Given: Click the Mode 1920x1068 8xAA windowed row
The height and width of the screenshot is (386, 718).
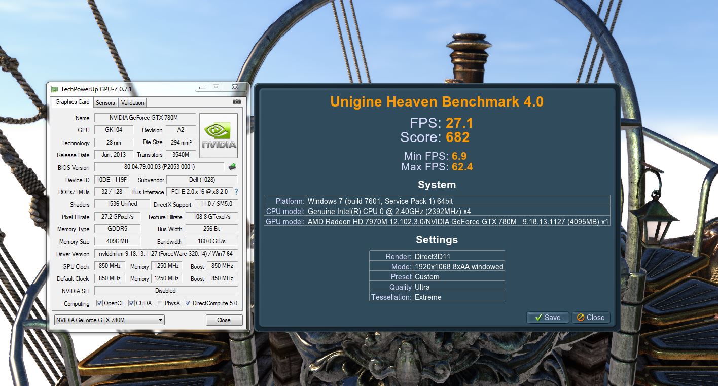Looking at the screenshot, I should [437, 266].
